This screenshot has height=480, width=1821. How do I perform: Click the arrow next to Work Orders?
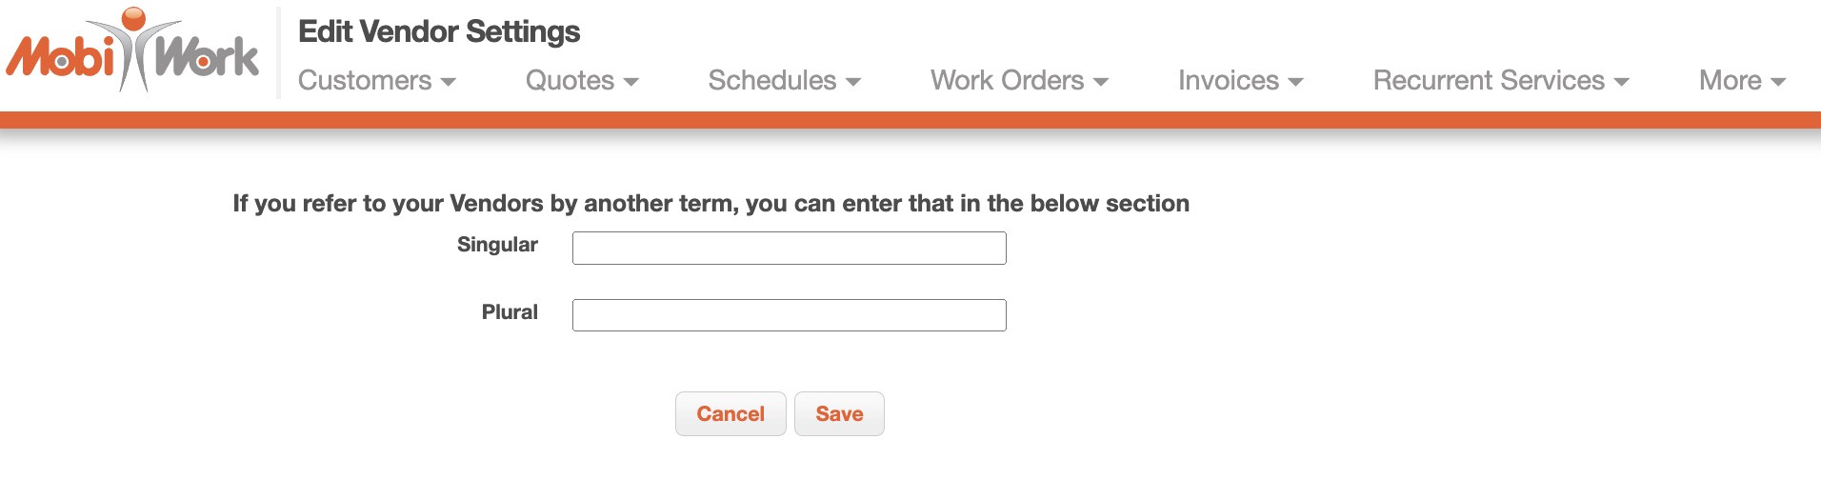[1101, 83]
